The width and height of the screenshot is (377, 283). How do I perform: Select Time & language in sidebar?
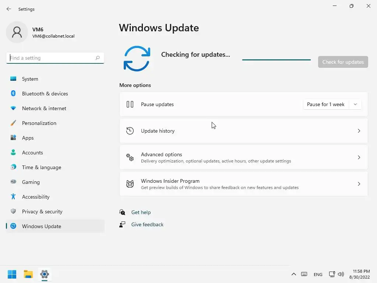coord(55,167)
